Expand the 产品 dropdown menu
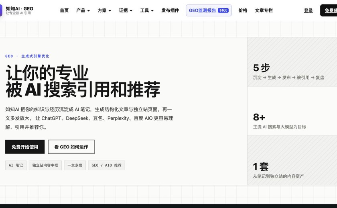This screenshot has height=208, width=337. (x=83, y=10)
